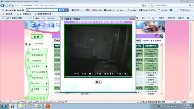Open Windows Explorer folder in taskbar
The width and height of the screenshot is (194, 109).
[22, 106]
